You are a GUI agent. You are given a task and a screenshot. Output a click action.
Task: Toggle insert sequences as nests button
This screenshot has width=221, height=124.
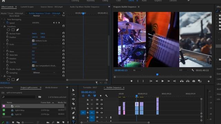click(x=83, y=96)
